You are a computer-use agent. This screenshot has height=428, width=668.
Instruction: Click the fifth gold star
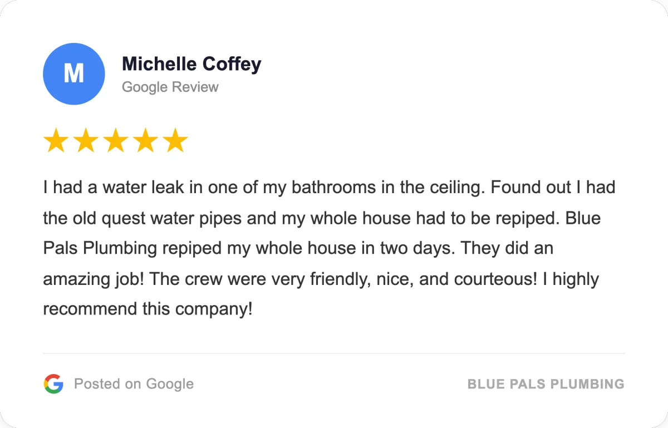pyautogui.click(x=175, y=141)
